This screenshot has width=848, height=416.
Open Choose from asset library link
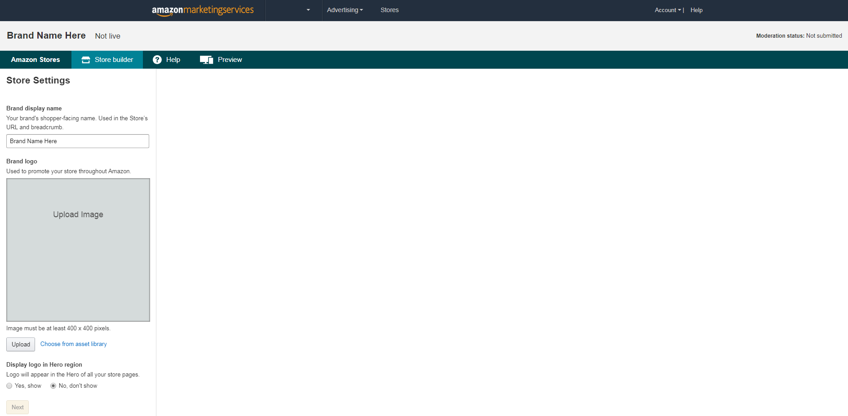point(74,344)
